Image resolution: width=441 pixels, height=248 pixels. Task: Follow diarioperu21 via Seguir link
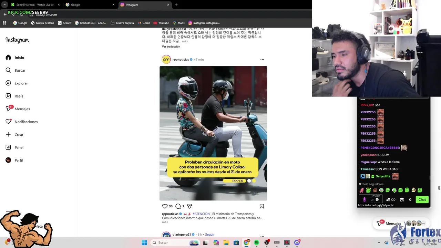point(210,235)
